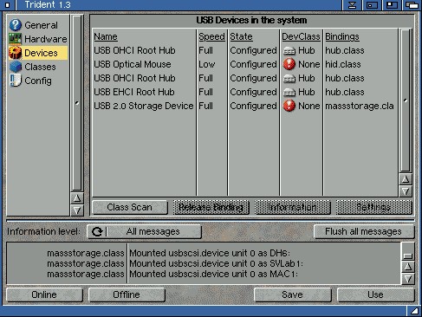Click hub icon of first USB OHCI Root Hub row
Viewport: 422px width, 317px height.
pos(289,50)
